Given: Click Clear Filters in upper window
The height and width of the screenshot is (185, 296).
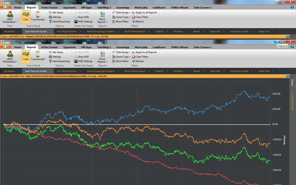Looking at the screenshot, I should pos(140,17).
